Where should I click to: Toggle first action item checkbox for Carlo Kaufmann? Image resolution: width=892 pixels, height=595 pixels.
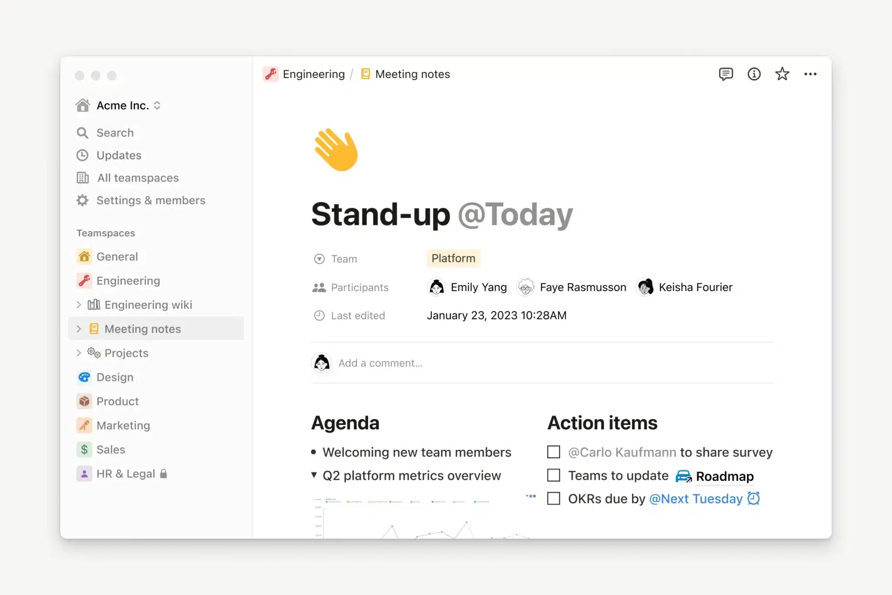tap(554, 452)
